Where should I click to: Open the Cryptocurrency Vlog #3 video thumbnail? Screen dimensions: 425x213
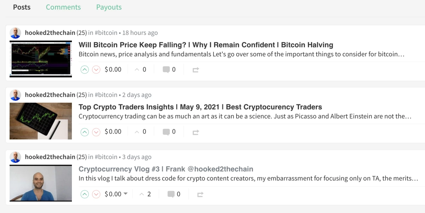(x=41, y=183)
